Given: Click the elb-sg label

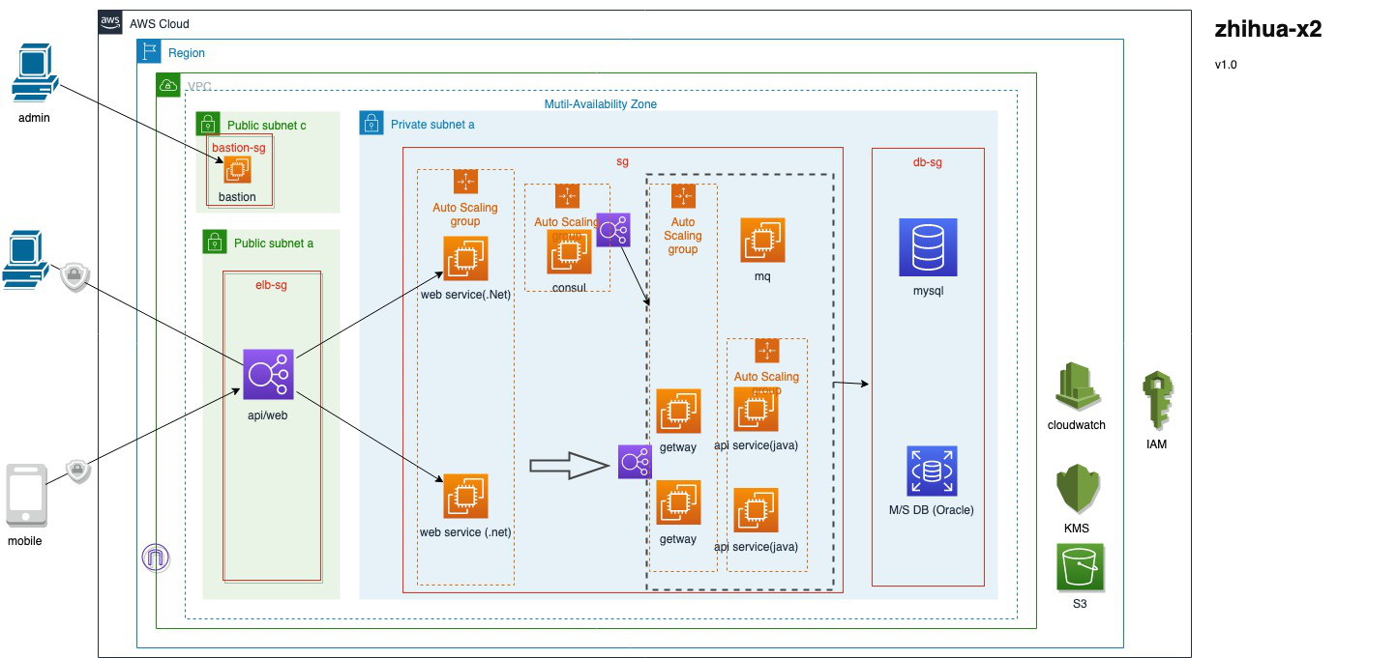Looking at the screenshot, I should coord(271,284).
